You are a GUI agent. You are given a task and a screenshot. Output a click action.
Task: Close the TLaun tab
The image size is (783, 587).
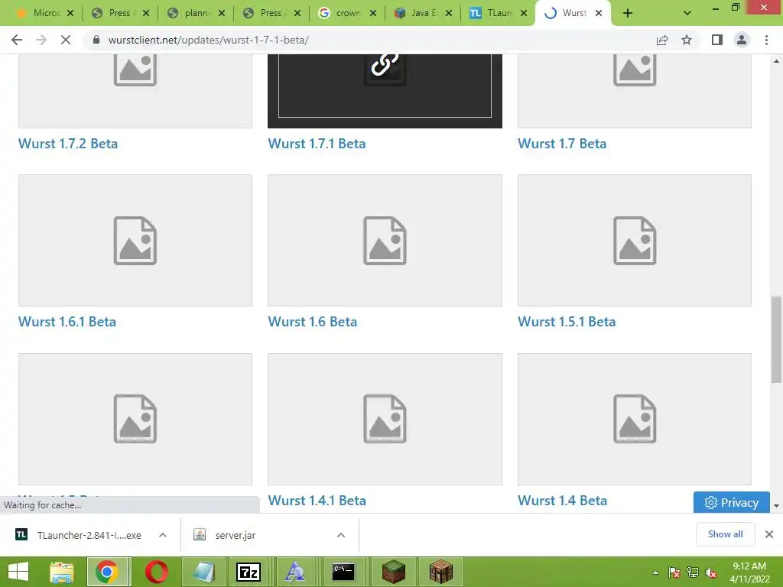pyautogui.click(x=523, y=14)
